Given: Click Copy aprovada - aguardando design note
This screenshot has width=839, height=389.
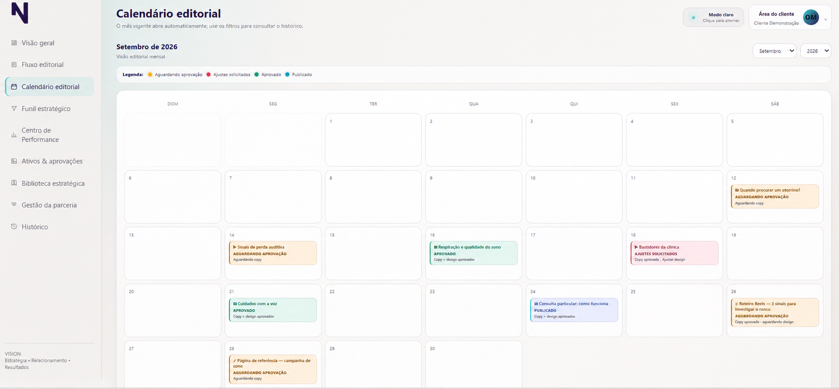Looking at the screenshot, I should coord(764,322).
